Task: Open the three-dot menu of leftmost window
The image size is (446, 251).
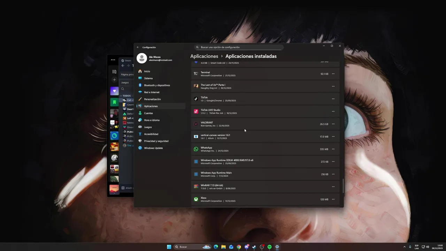Action: [113, 60]
